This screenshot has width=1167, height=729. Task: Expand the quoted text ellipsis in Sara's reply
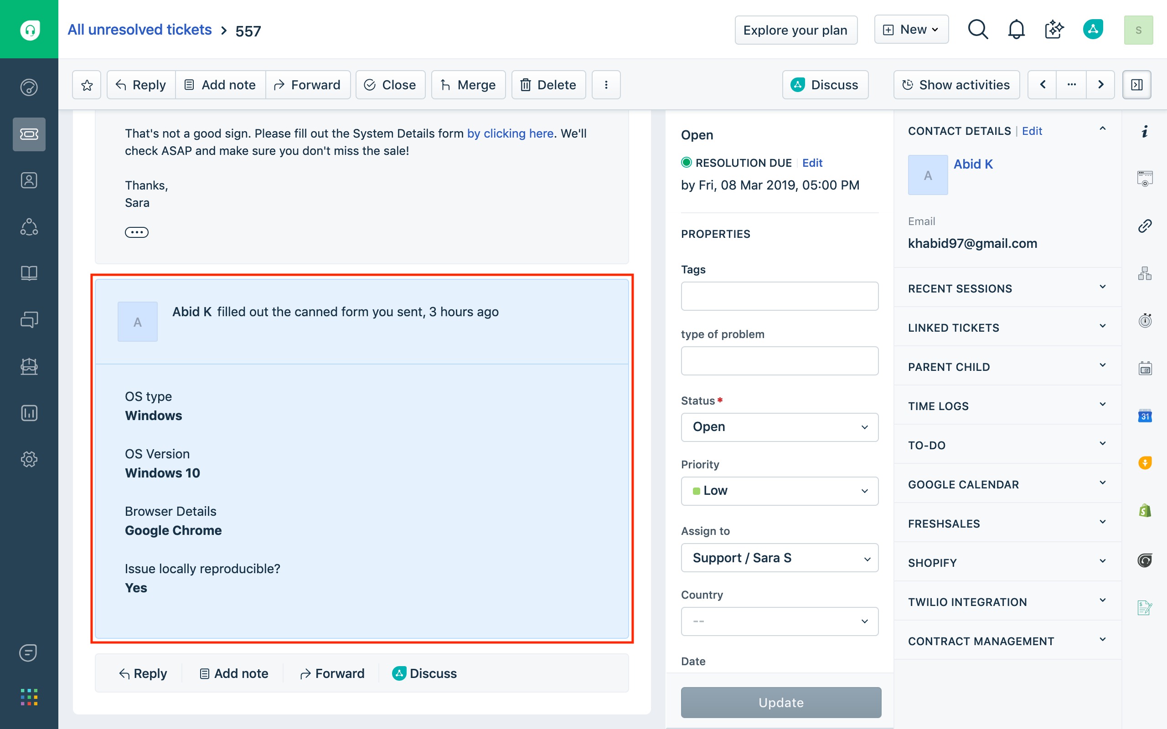click(x=136, y=232)
